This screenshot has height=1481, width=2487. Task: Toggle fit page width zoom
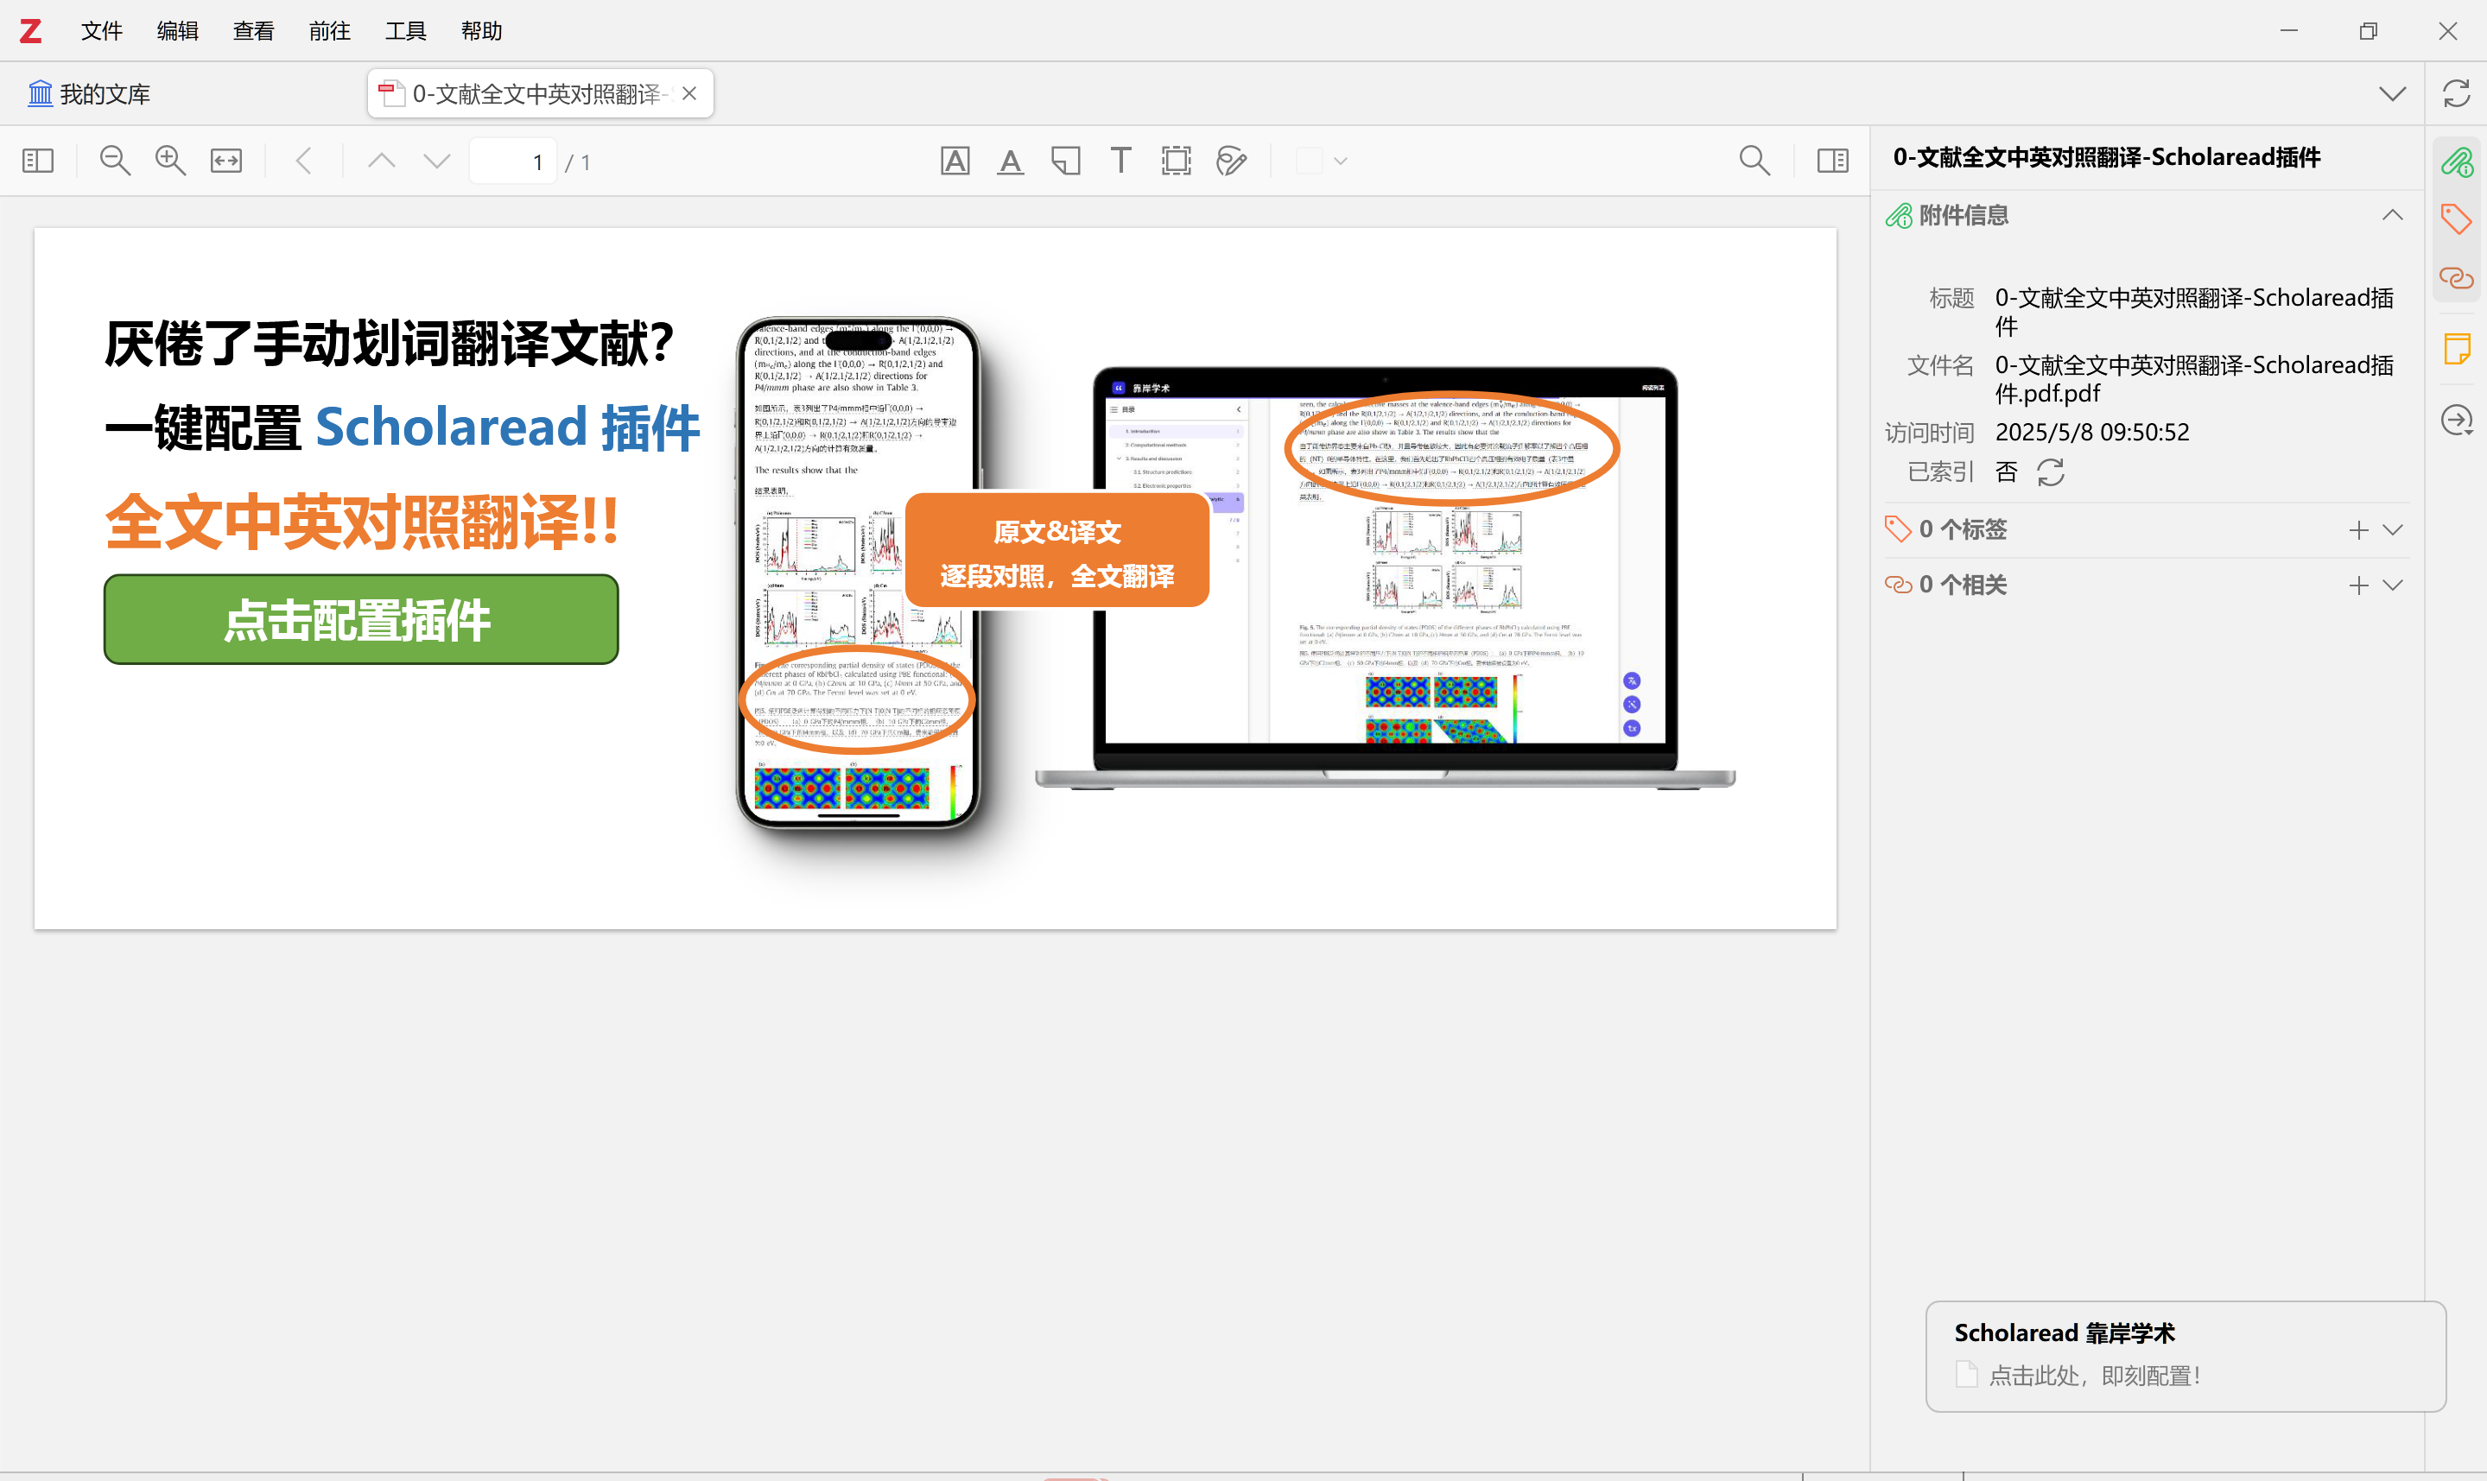point(225,161)
